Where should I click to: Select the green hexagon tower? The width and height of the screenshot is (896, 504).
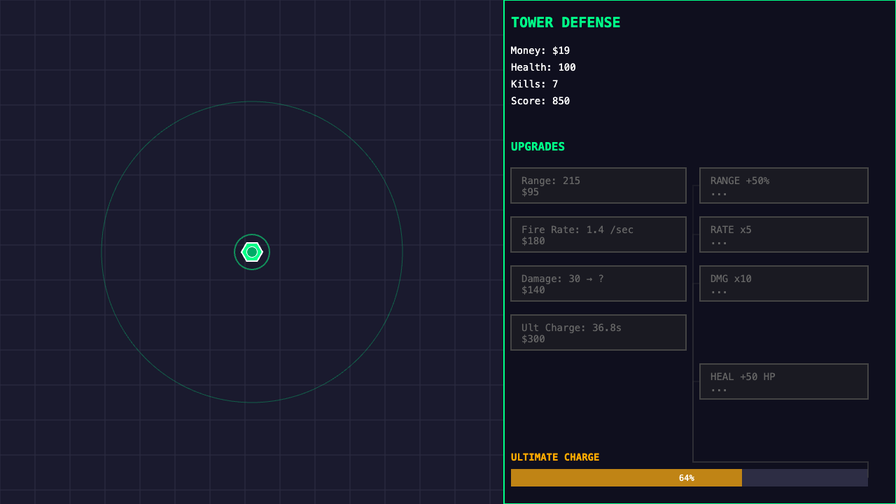pyautogui.click(x=252, y=251)
